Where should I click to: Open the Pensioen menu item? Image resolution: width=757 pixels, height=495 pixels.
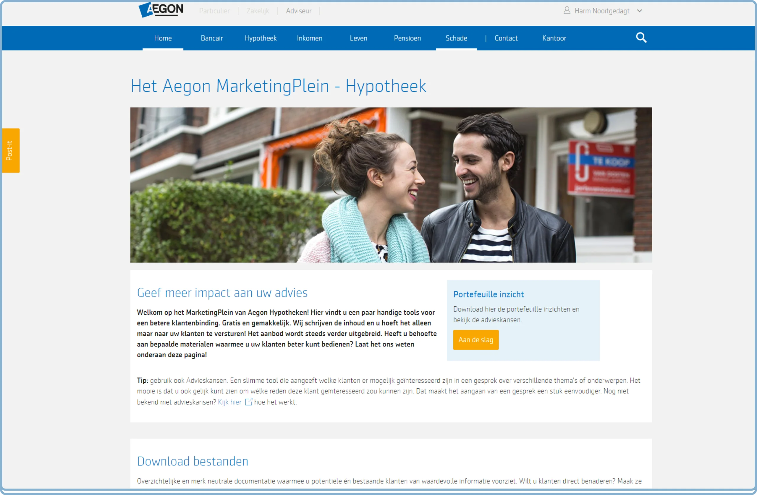coord(407,38)
